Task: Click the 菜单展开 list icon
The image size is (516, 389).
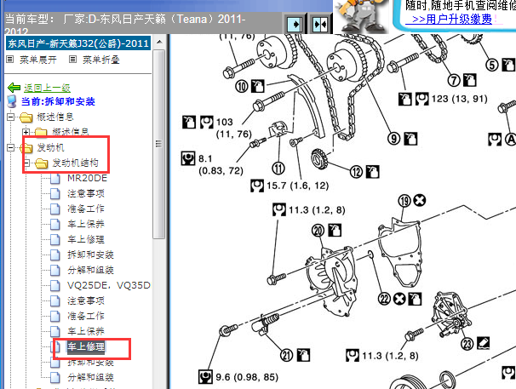Action: click(10, 60)
